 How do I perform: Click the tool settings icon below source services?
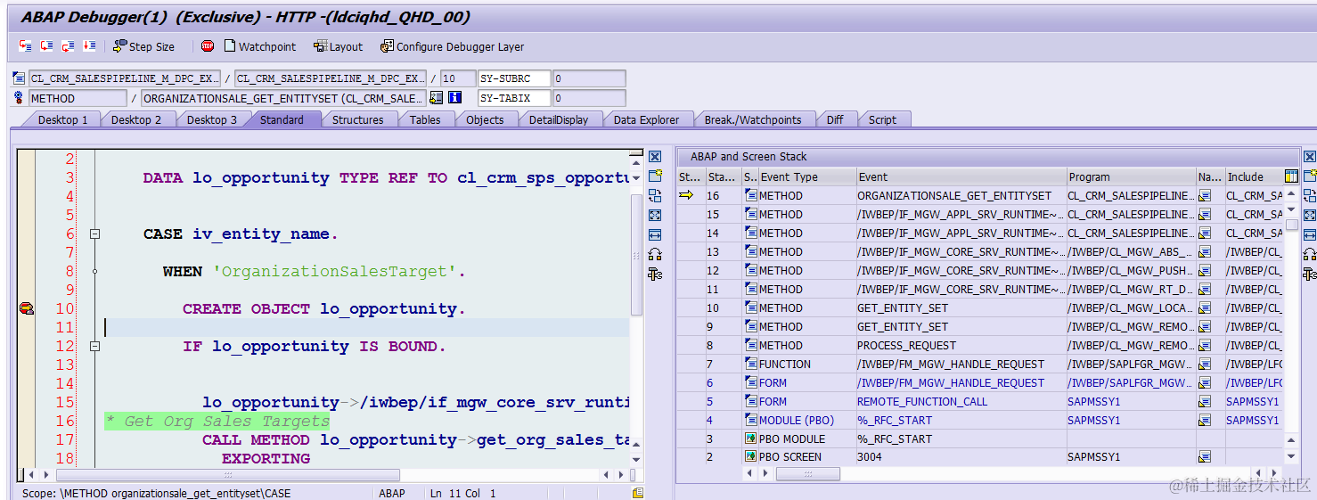pos(655,274)
